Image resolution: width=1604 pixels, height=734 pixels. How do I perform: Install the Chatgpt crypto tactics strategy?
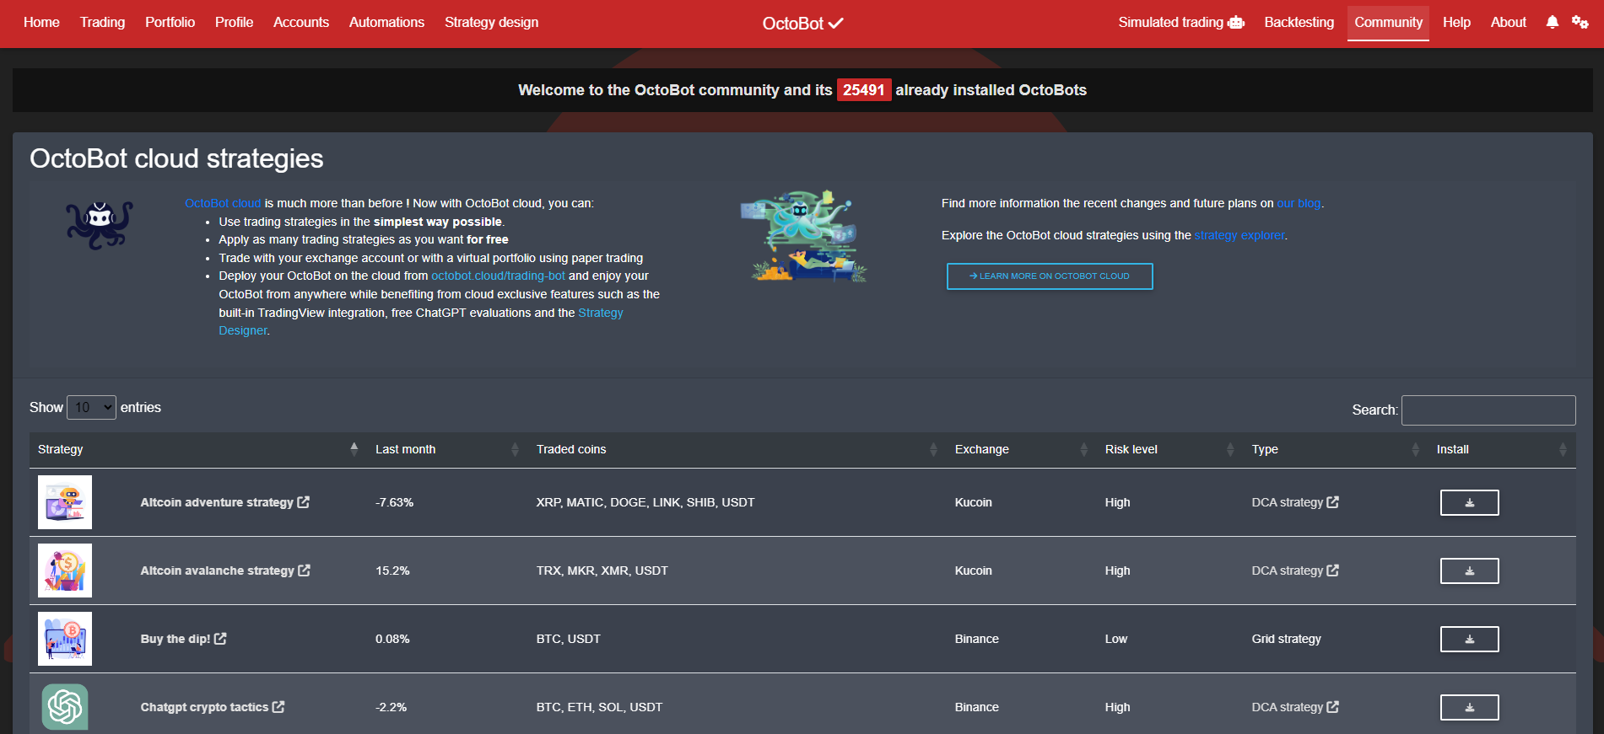point(1469,707)
